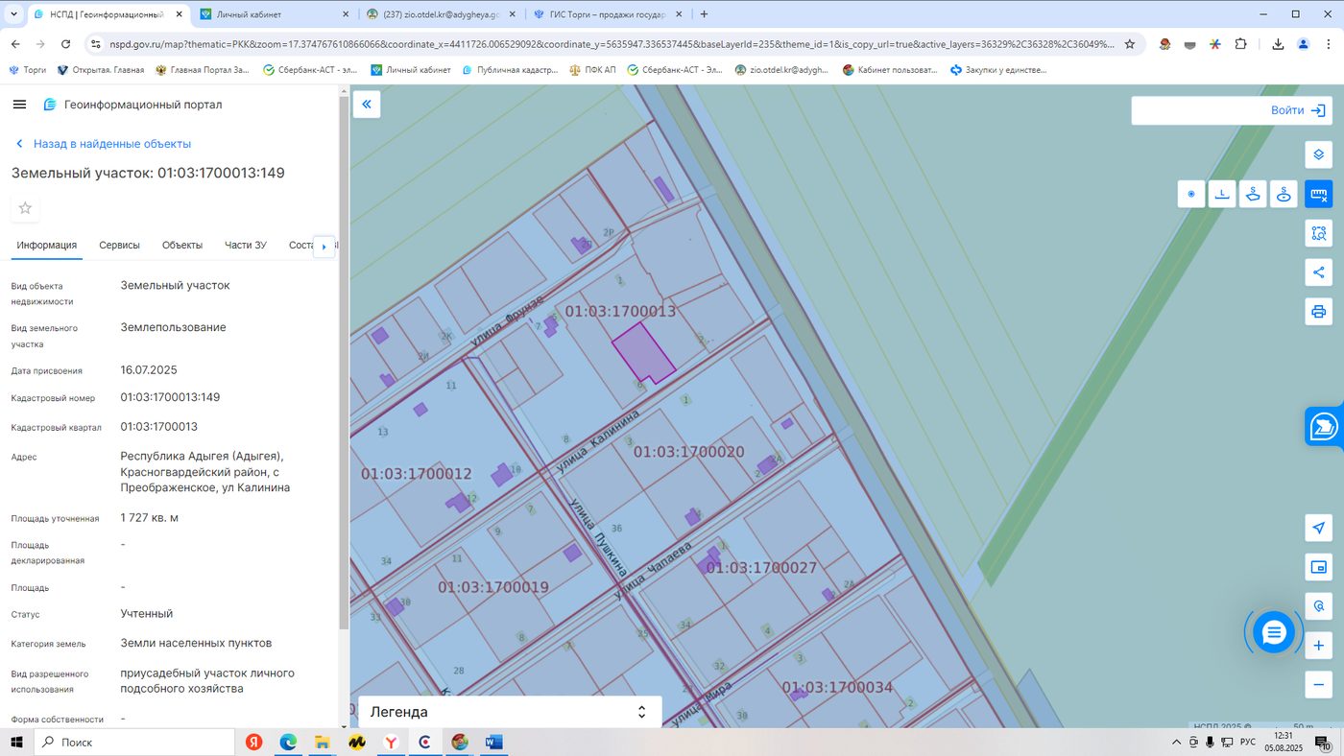The image size is (1344, 756).
Task: Click the browser address bar
Action: (612, 44)
